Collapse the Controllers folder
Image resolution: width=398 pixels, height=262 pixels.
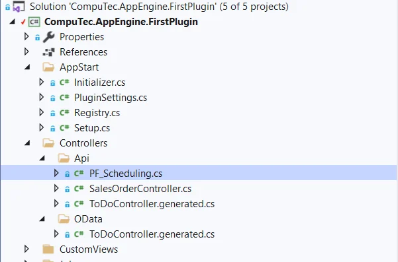click(x=27, y=143)
